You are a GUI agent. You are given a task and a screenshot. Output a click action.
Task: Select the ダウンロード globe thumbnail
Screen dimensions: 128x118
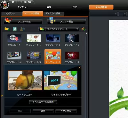[x=14, y=38]
